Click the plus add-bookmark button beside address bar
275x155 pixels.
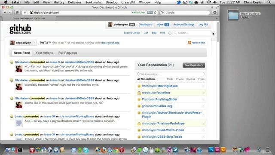click(x=25, y=12)
